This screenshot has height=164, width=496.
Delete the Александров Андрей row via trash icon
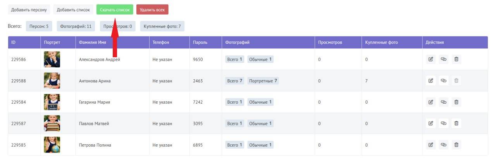[456, 59]
